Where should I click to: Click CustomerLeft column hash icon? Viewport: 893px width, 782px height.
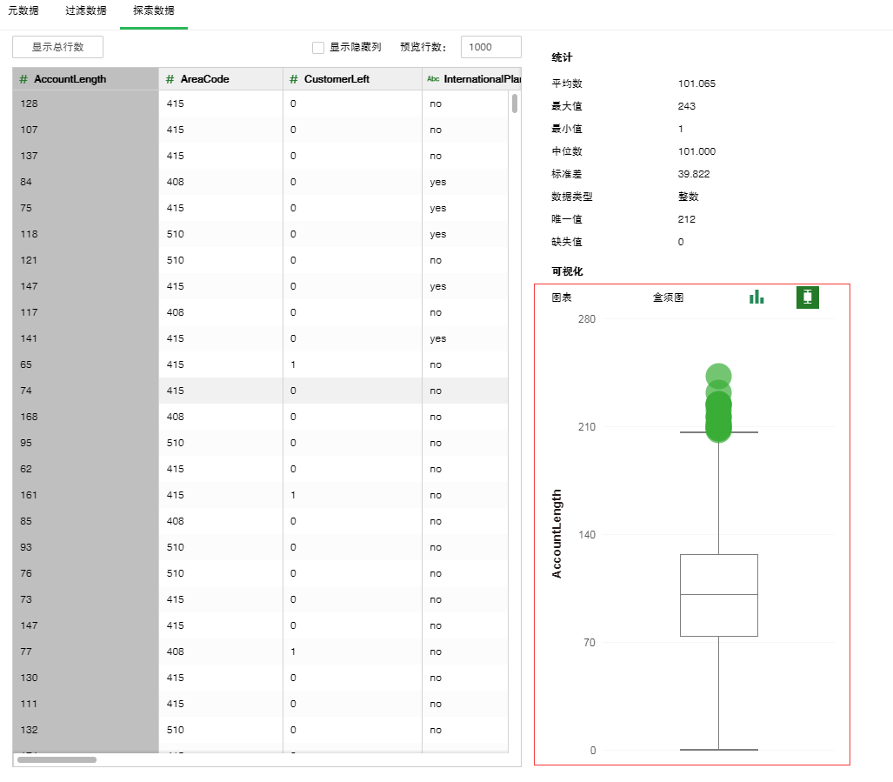(293, 79)
